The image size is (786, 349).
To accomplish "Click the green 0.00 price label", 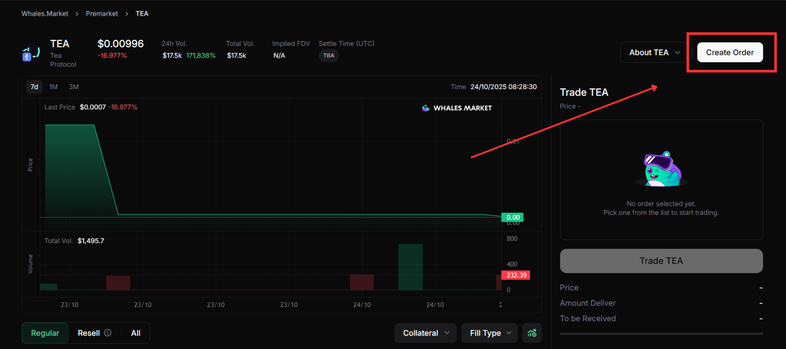I will tap(512, 218).
